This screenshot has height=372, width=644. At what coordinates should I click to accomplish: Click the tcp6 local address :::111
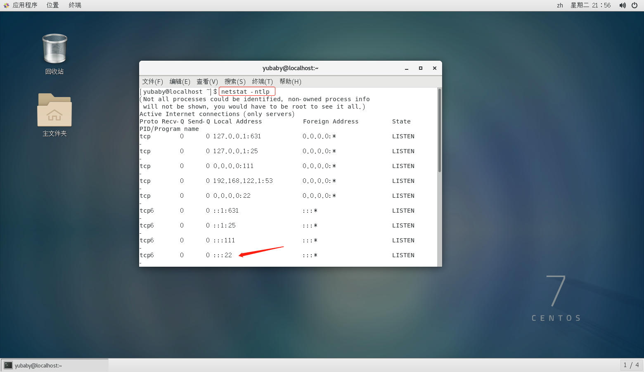pyautogui.click(x=224, y=240)
